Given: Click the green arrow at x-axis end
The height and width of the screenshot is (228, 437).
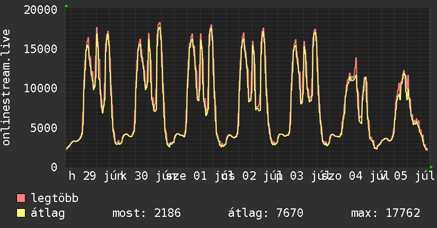Looking at the screenshot, I should coord(431,167).
